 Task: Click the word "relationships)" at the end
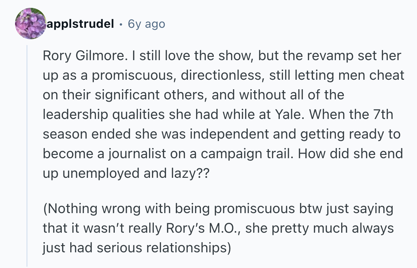188,248
